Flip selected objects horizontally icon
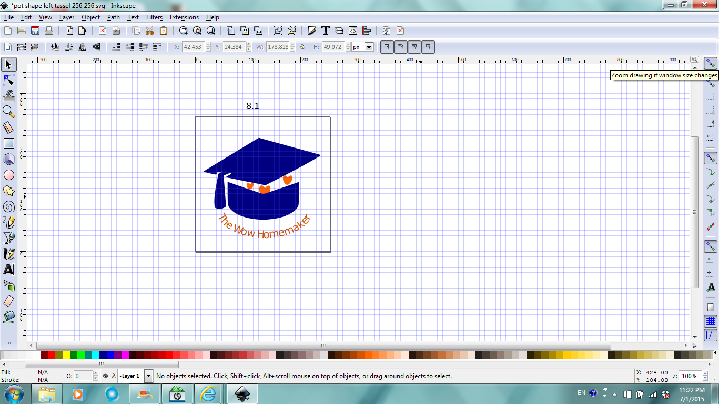Image resolution: width=728 pixels, height=415 pixels. pos(83,47)
